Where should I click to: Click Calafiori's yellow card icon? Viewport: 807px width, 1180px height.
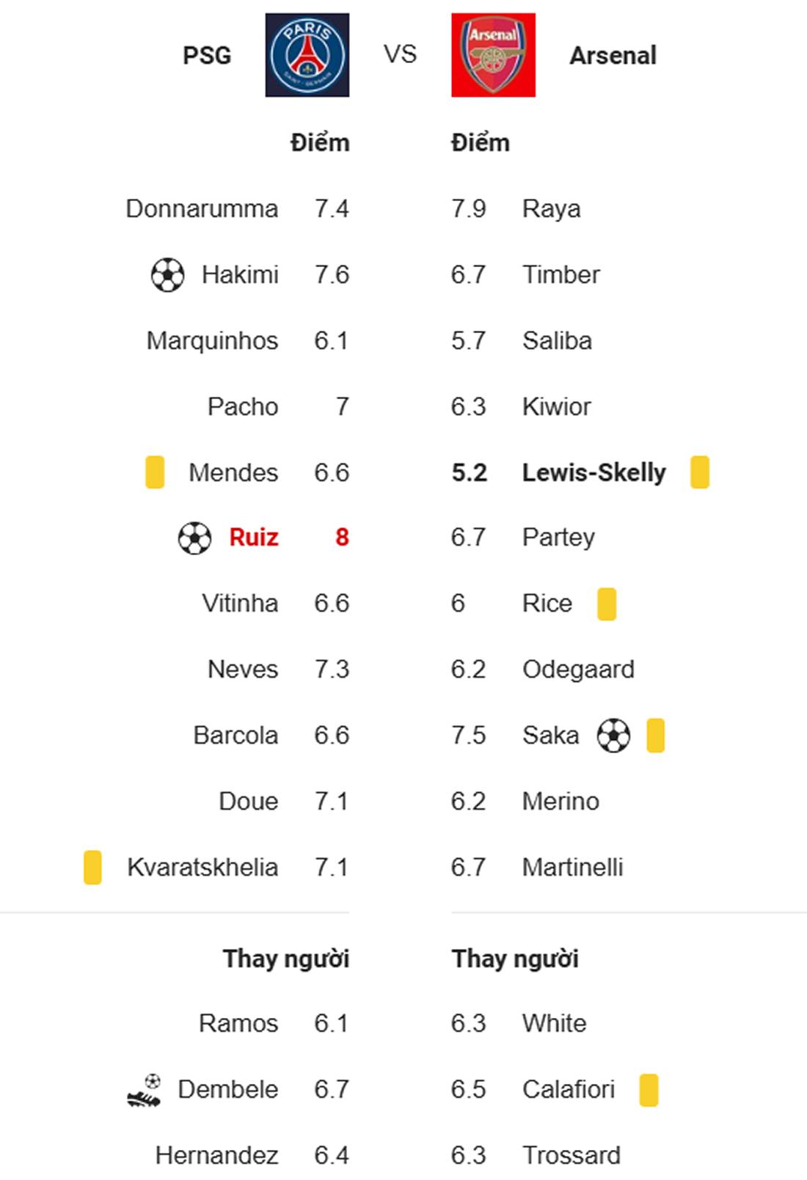[x=649, y=1090]
